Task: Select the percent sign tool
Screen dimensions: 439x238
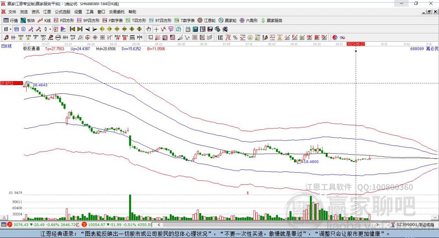Action: [235, 37]
